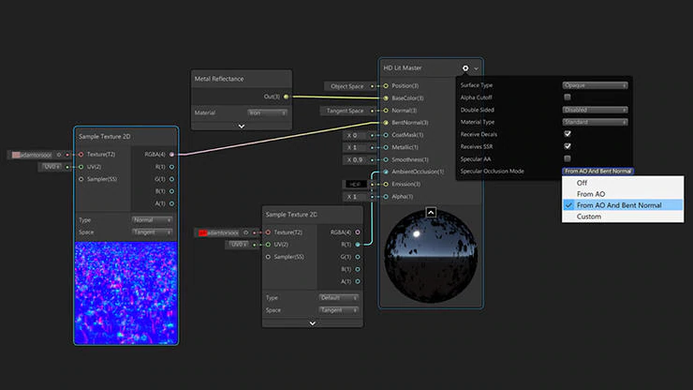Click the Normal(3) input port
The width and height of the screenshot is (693, 390).
pos(386,111)
